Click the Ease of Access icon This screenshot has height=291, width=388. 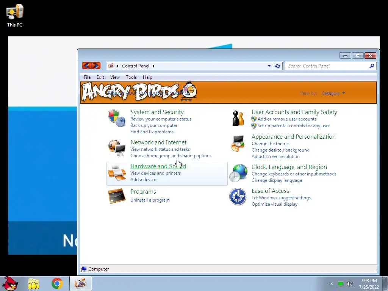[x=238, y=197]
